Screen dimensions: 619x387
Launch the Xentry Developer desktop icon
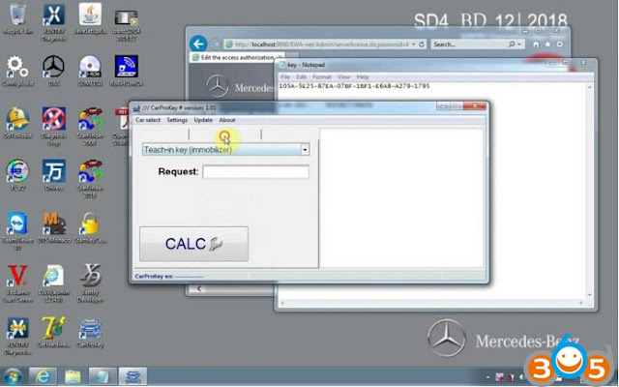click(90, 283)
